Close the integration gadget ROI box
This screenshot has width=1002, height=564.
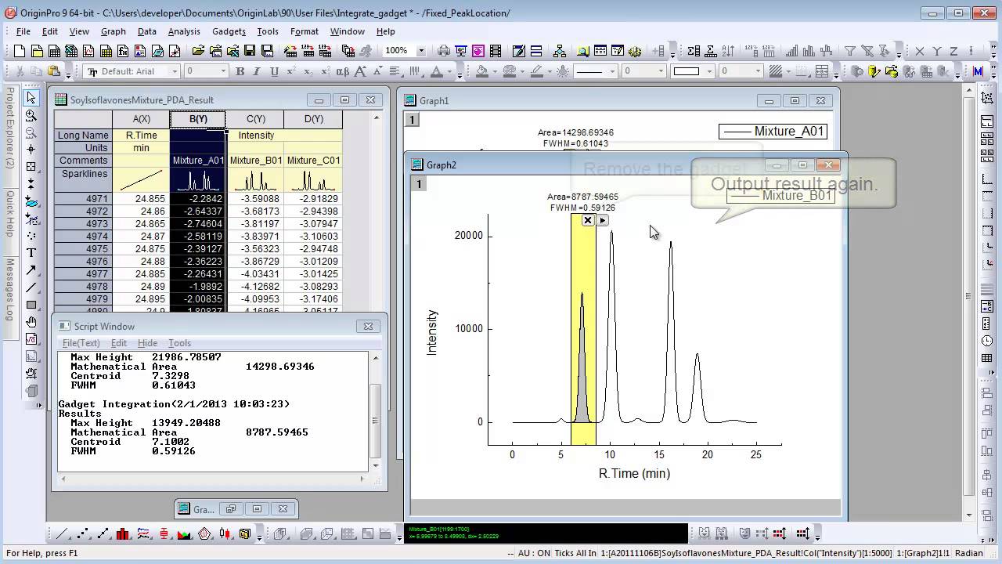pyautogui.click(x=588, y=220)
